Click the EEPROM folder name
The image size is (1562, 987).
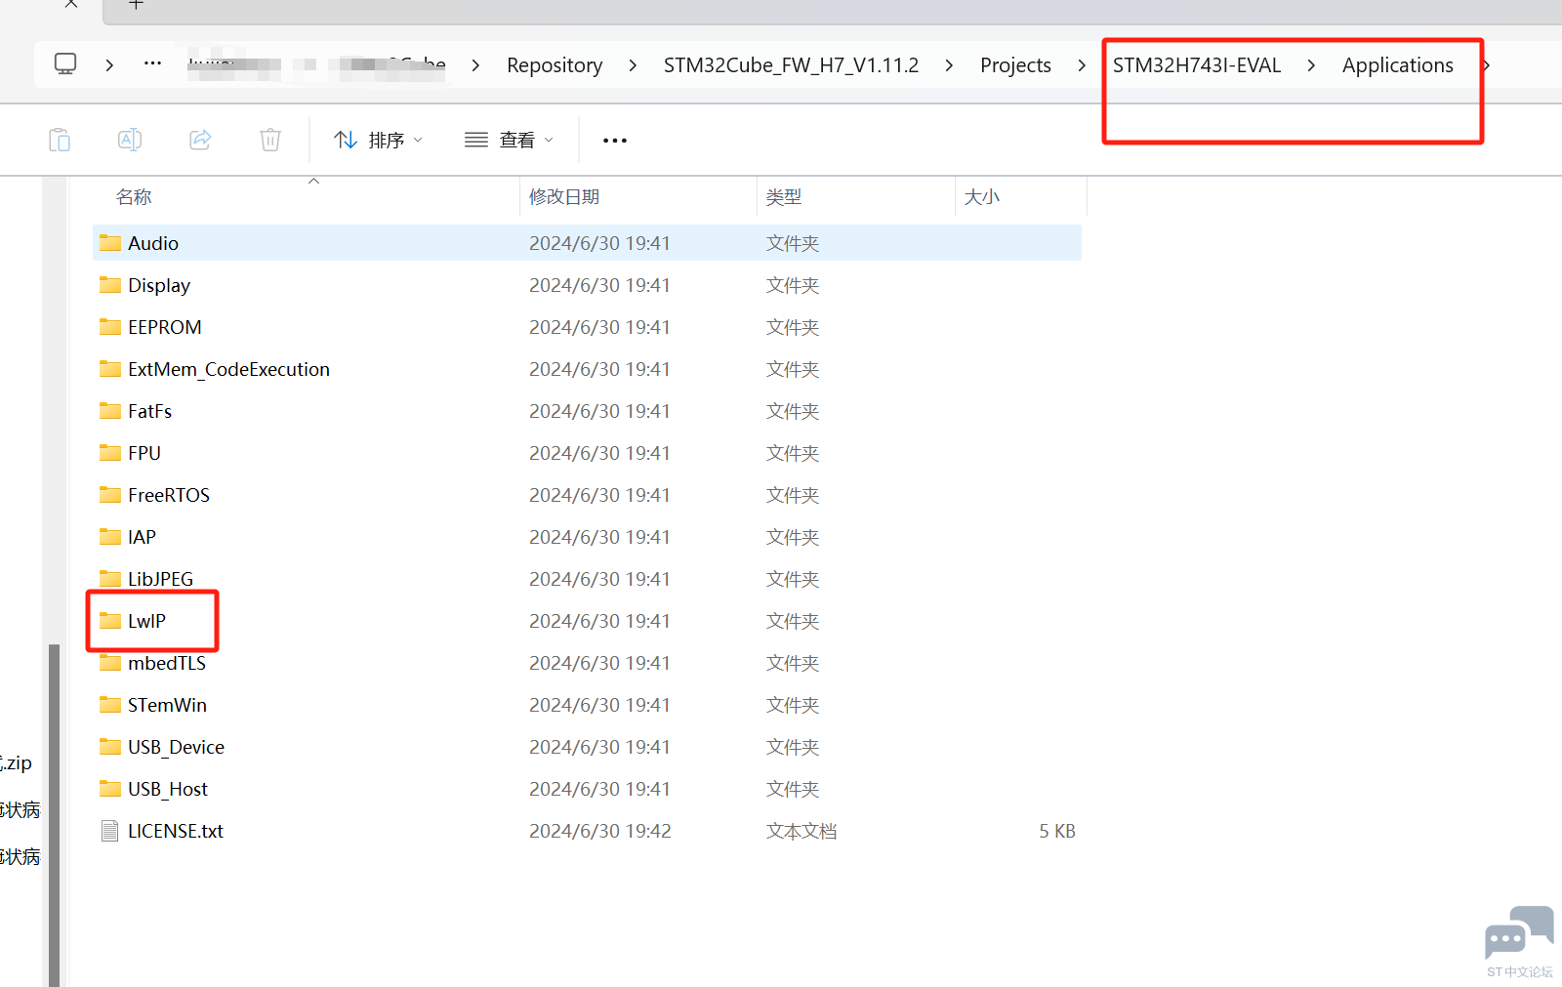tap(165, 327)
